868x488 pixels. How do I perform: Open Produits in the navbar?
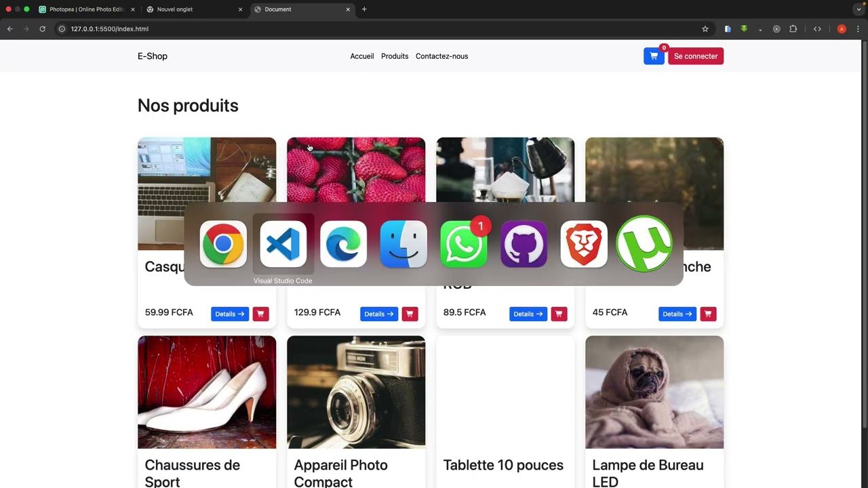395,56
